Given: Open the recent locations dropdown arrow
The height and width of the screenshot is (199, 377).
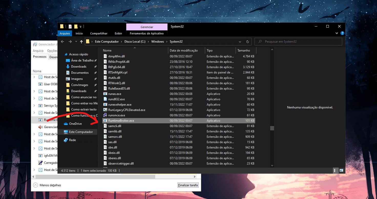Looking at the screenshot, I should (76, 42).
